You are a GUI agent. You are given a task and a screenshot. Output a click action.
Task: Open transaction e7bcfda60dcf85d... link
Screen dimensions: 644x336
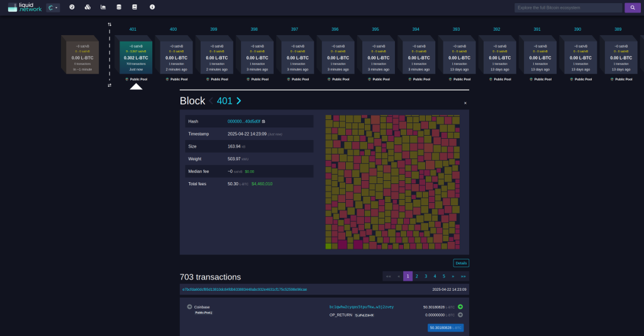pos(245,290)
